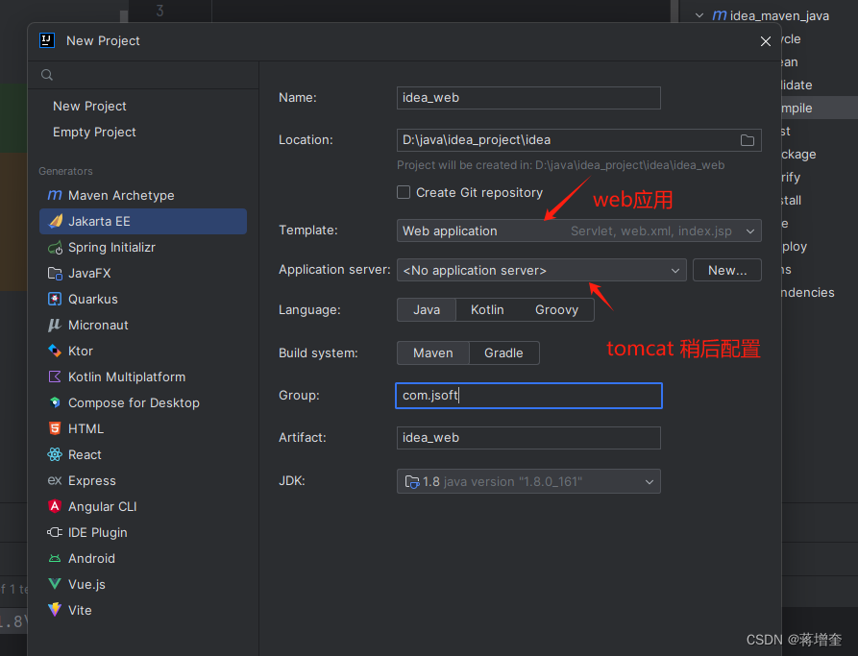
Task: Click the search magnifier icon
Action: click(47, 75)
